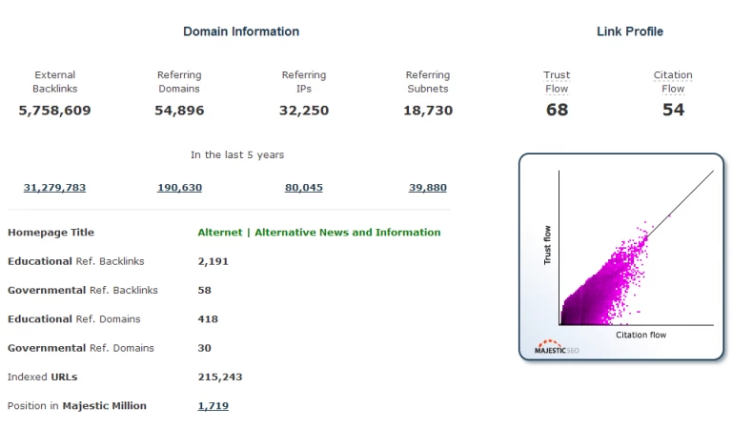Click the Trust Flow label
The image size is (732, 429).
[557, 82]
